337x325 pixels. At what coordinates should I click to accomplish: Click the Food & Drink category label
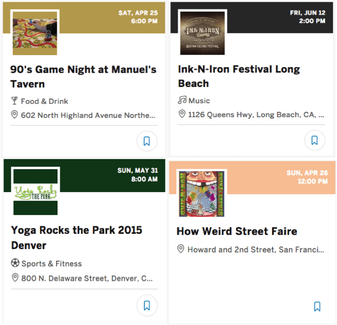(x=44, y=101)
